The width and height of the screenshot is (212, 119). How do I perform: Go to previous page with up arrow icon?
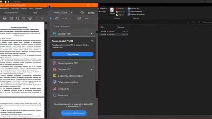(24, 18)
